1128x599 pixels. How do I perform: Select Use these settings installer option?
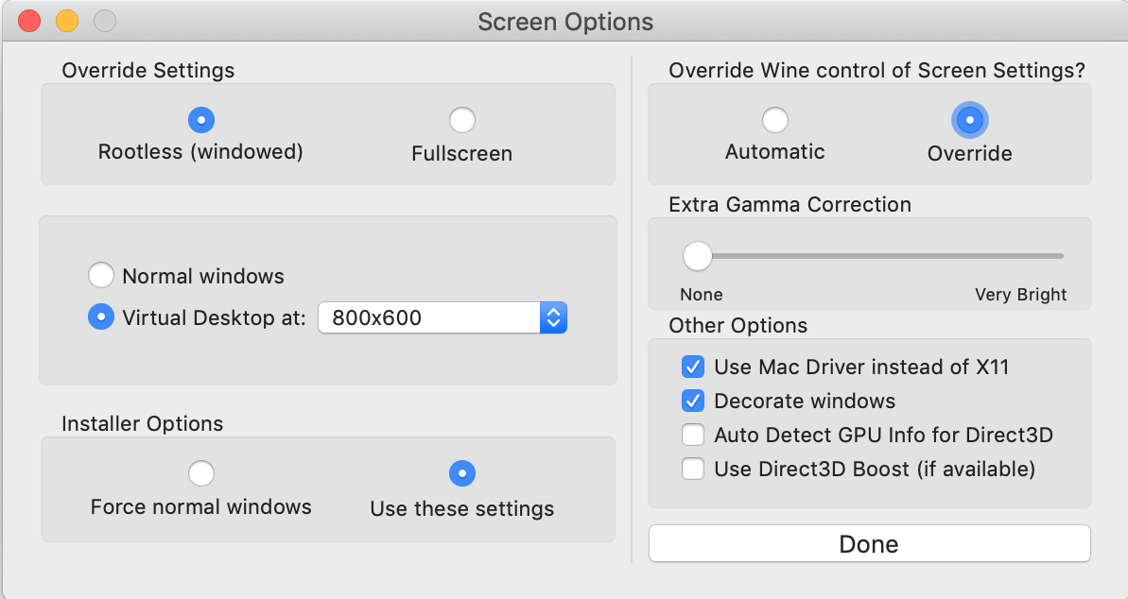pos(461,473)
